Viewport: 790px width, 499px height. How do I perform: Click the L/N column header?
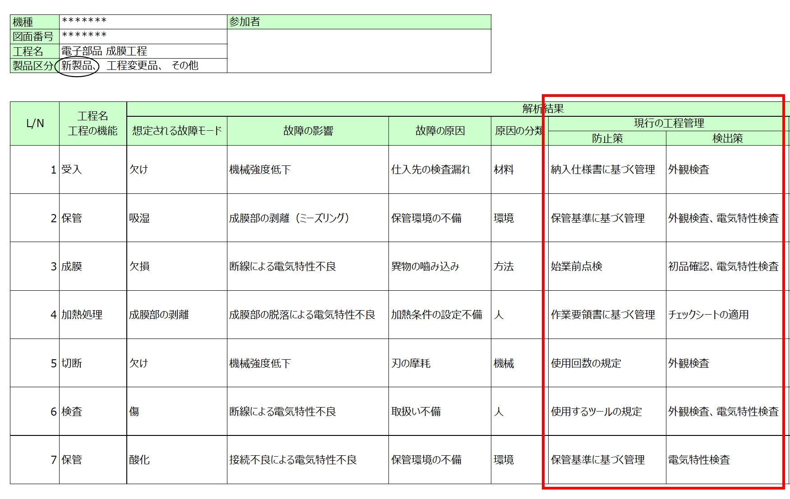coord(35,124)
